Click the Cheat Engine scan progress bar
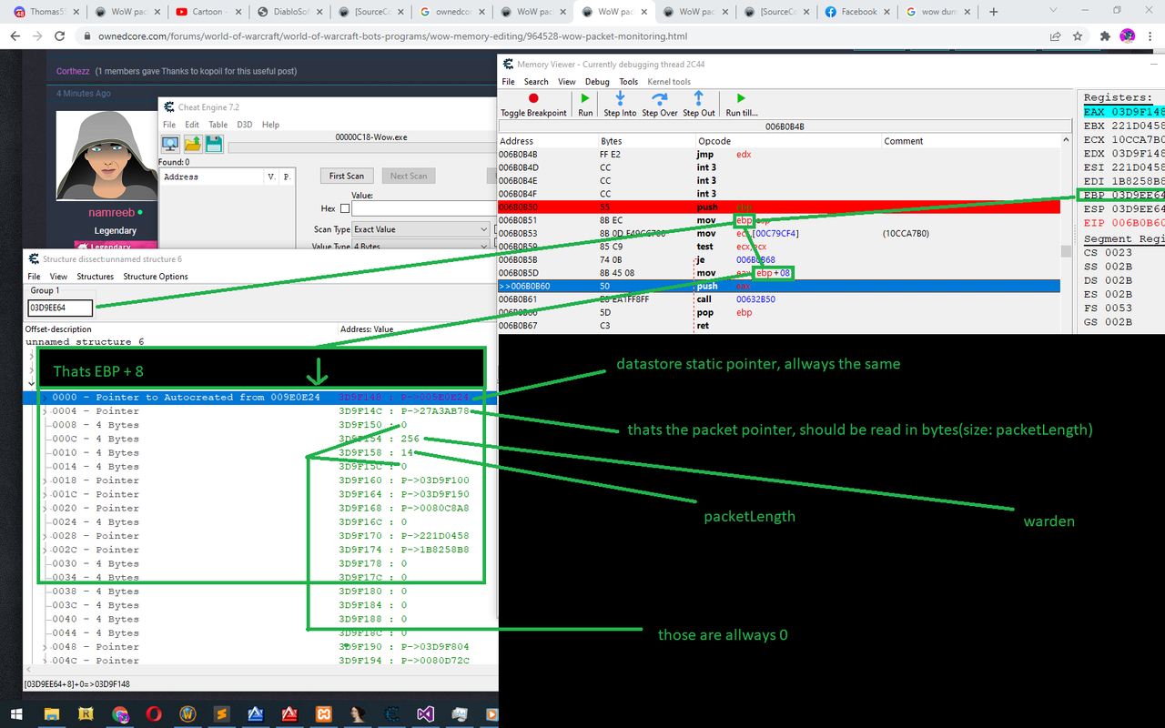Viewport: 1165px width, 728px height. tap(362, 147)
